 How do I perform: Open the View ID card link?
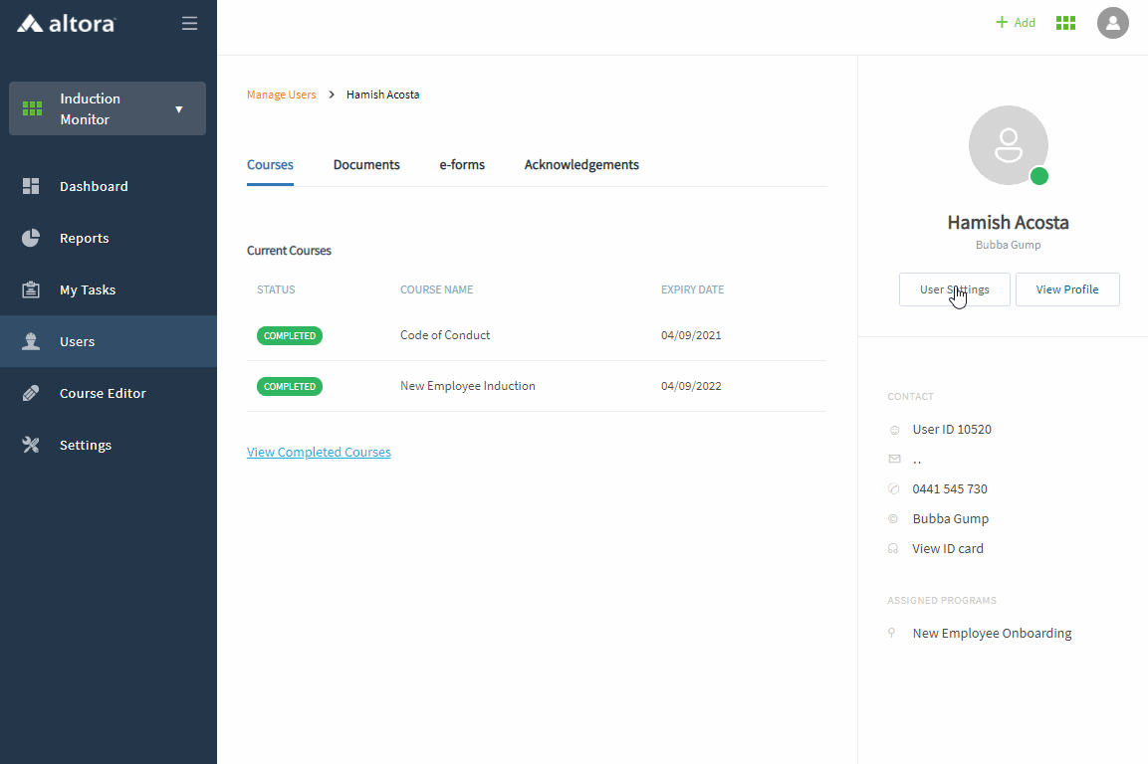(948, 549)
